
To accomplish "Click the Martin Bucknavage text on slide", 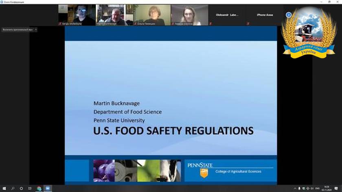I will pos(116,103).
